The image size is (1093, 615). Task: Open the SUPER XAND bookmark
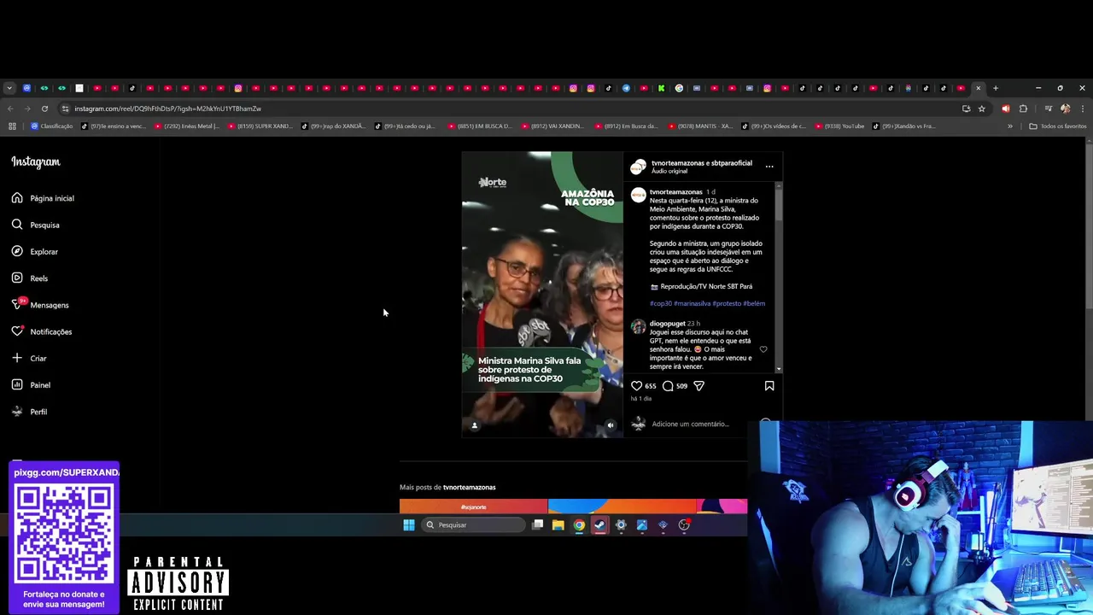(x=260, y=126)
